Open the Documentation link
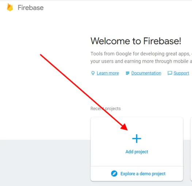This screenshot has height=186, width=192. tap(146, 73)
